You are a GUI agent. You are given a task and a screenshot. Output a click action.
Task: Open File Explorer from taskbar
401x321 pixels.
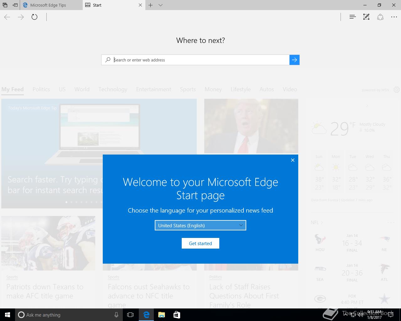click(161, 315)
